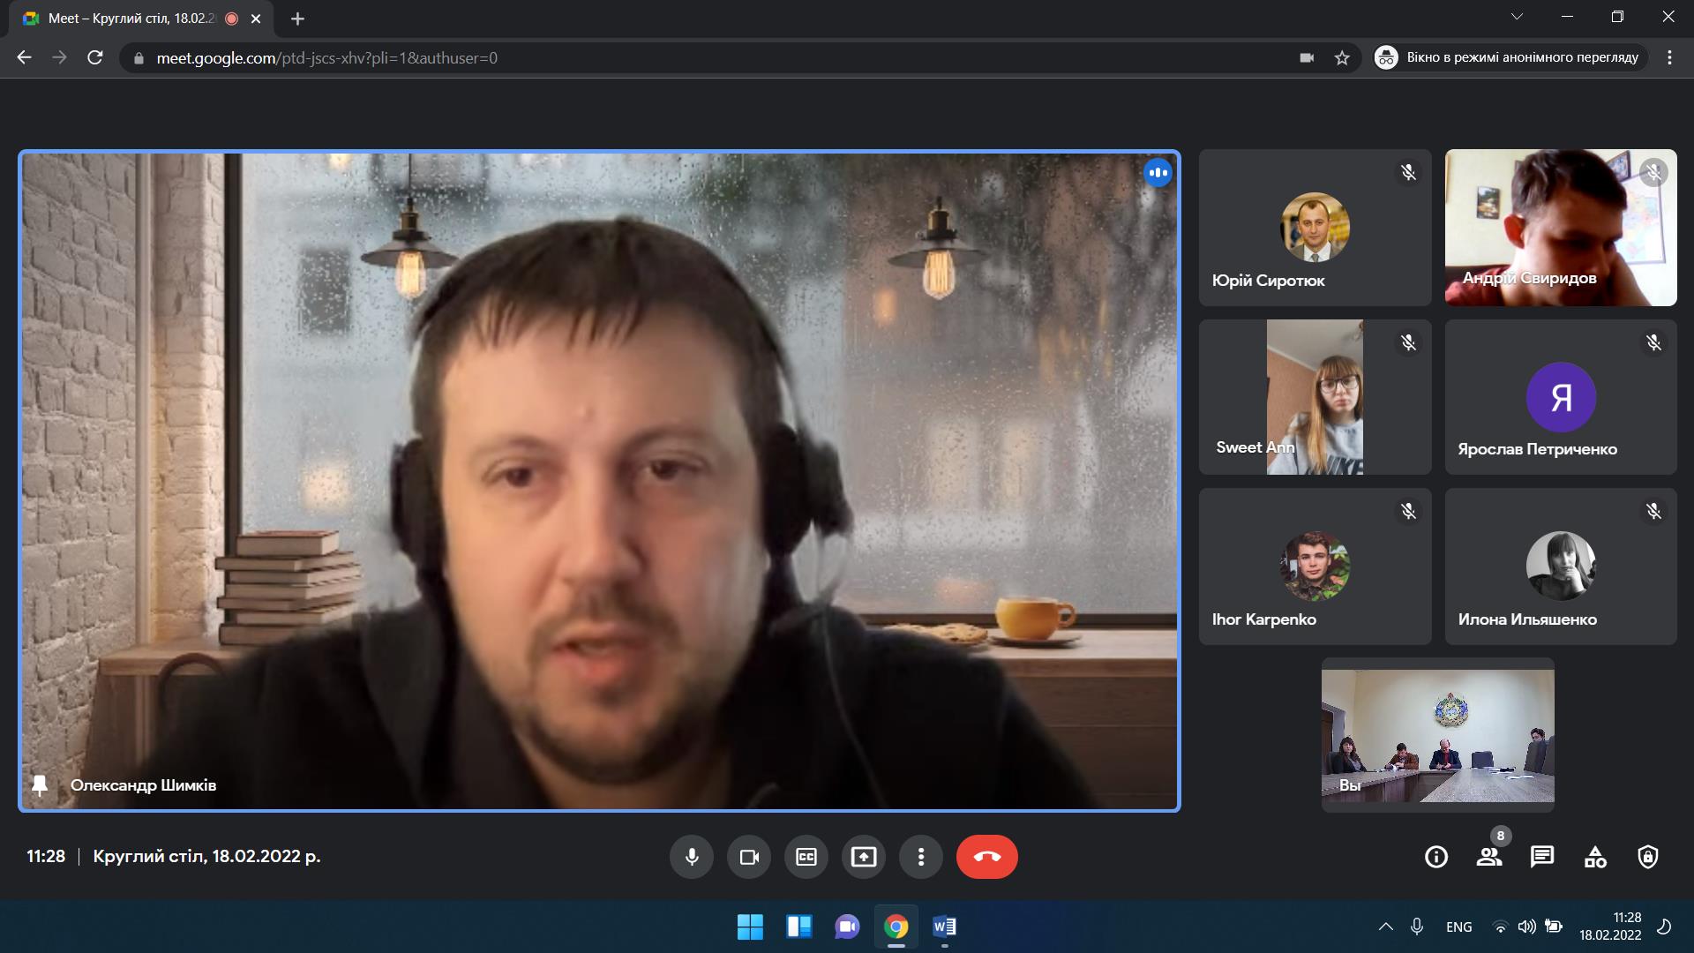Toggle closed captions on
Screen dimensions: 1694x953
806,857
